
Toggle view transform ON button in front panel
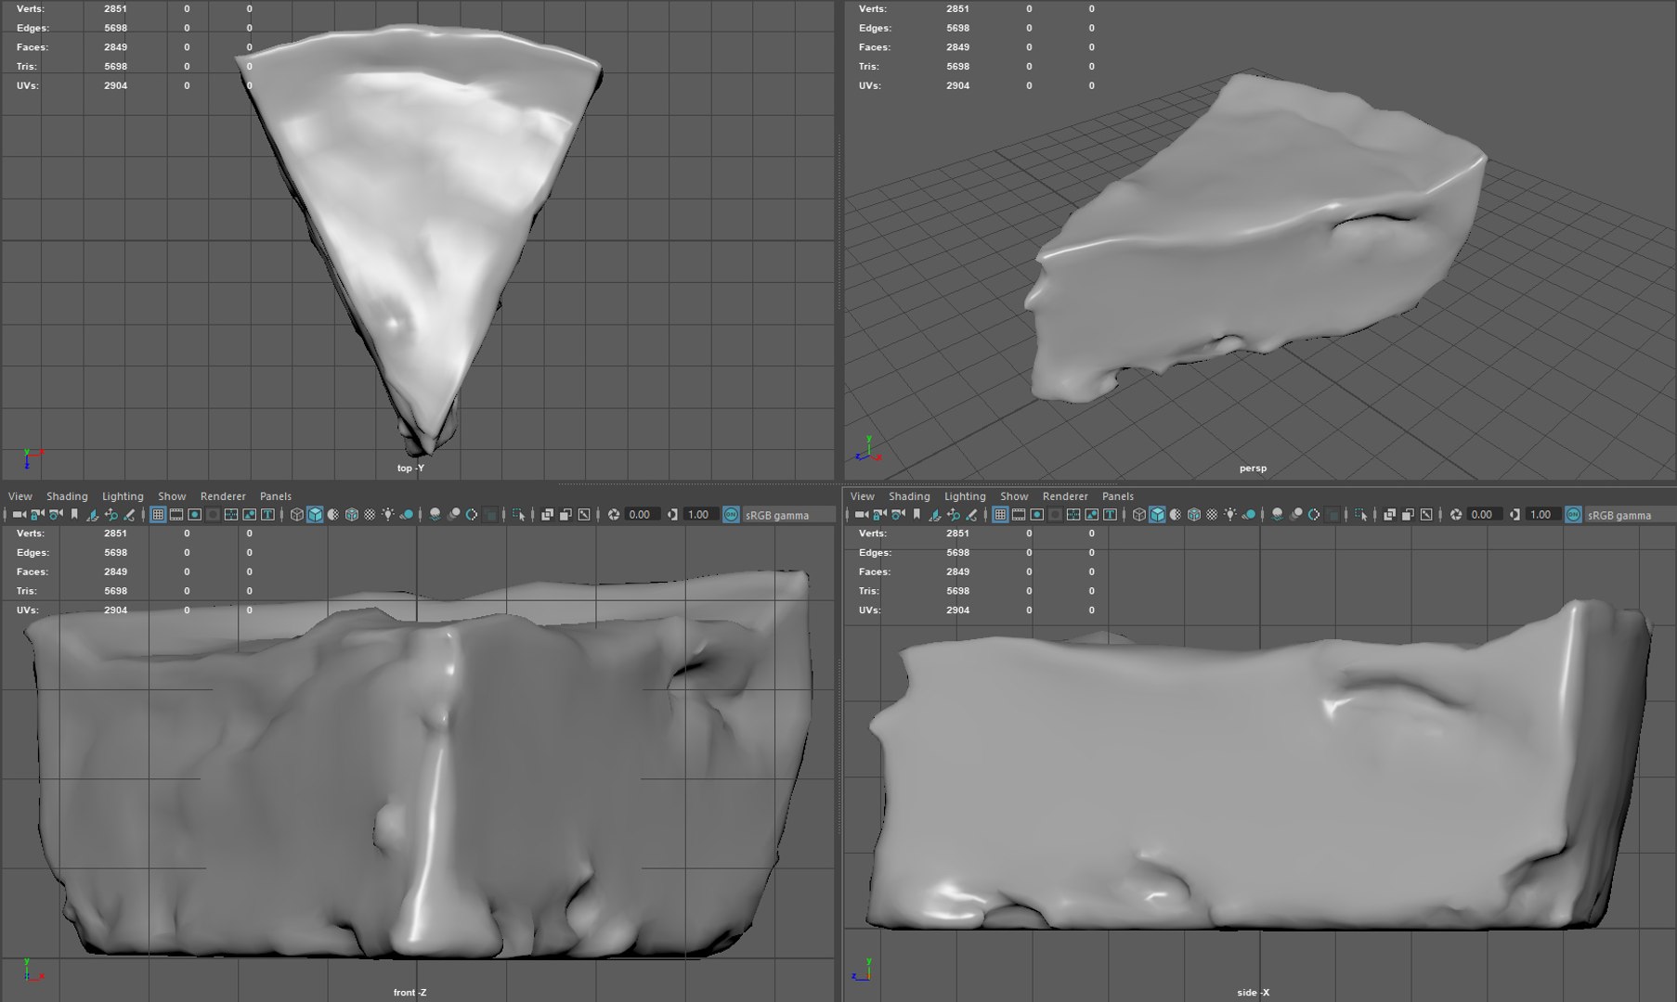pyautogui.click(x=731, y=515)
